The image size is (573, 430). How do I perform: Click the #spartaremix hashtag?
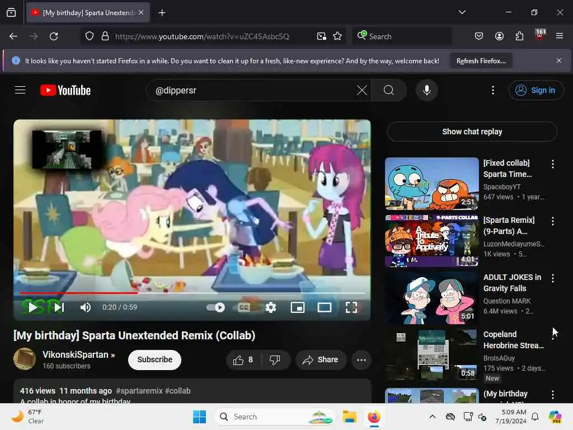tap(139, 391)
